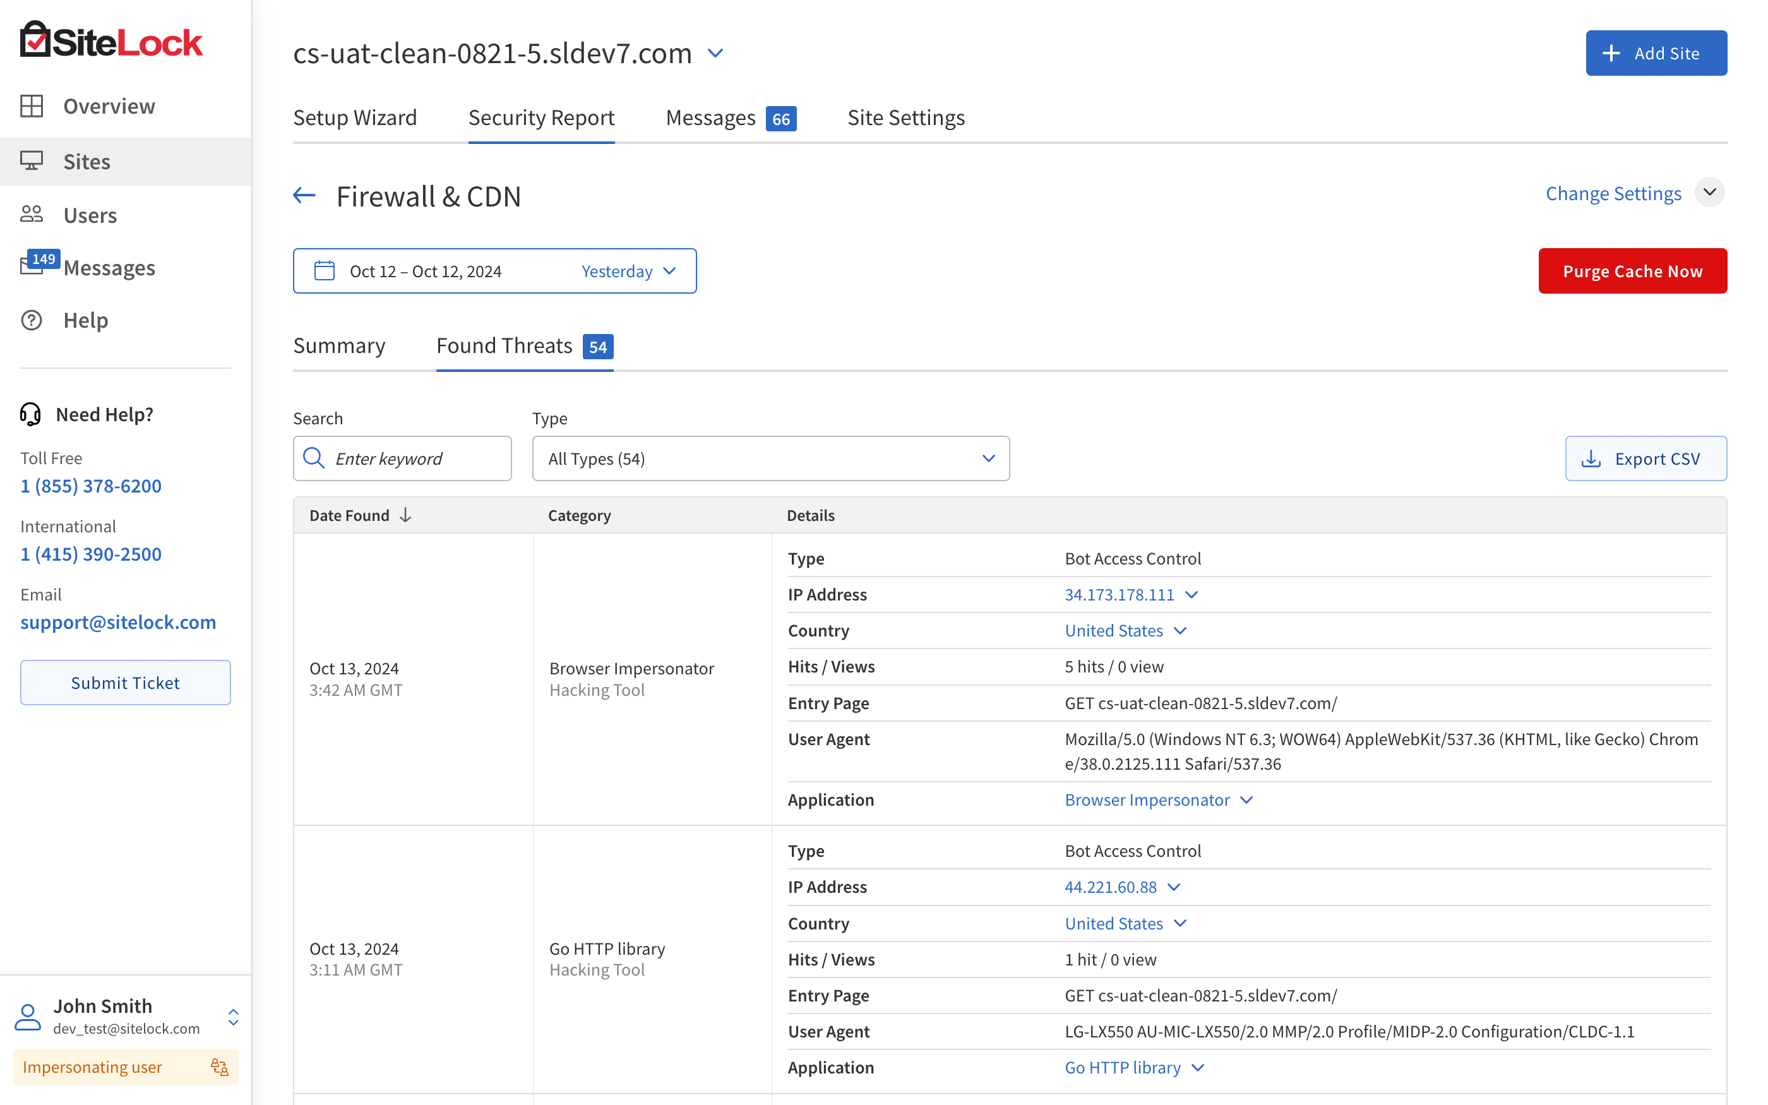Open the Yesterday date preset dropdown

(x=628, y=271)
